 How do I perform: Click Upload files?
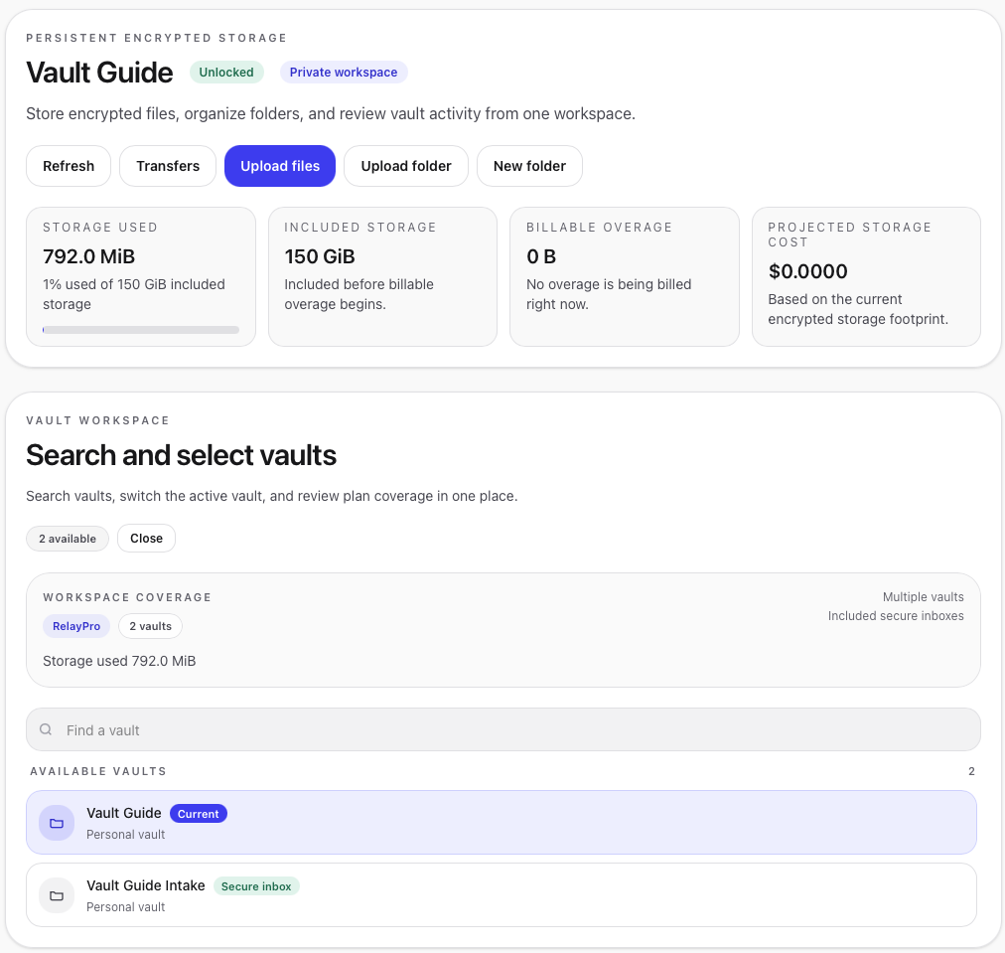[280, 166]
